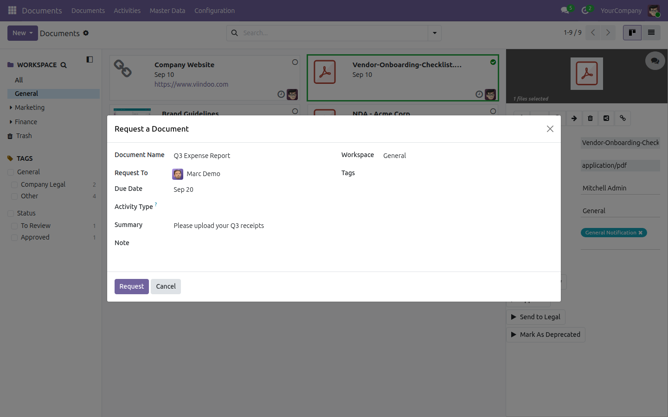This screenshot has width=668, height=417.
Task: Click the gear icon next to the Documents title
Action: [86, 33]
